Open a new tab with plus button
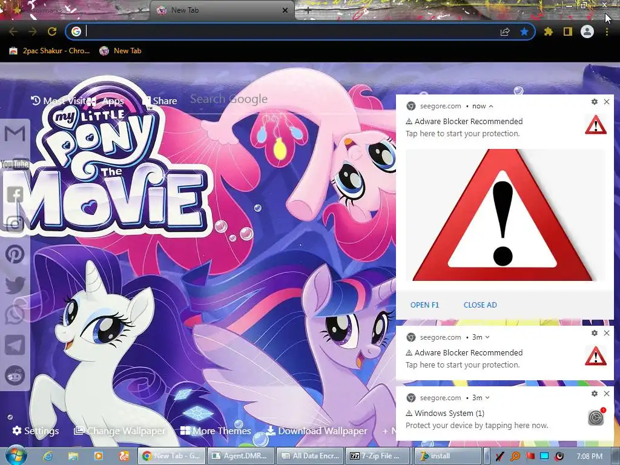Screen dimensions: 620x465 (x=308, y=11)
